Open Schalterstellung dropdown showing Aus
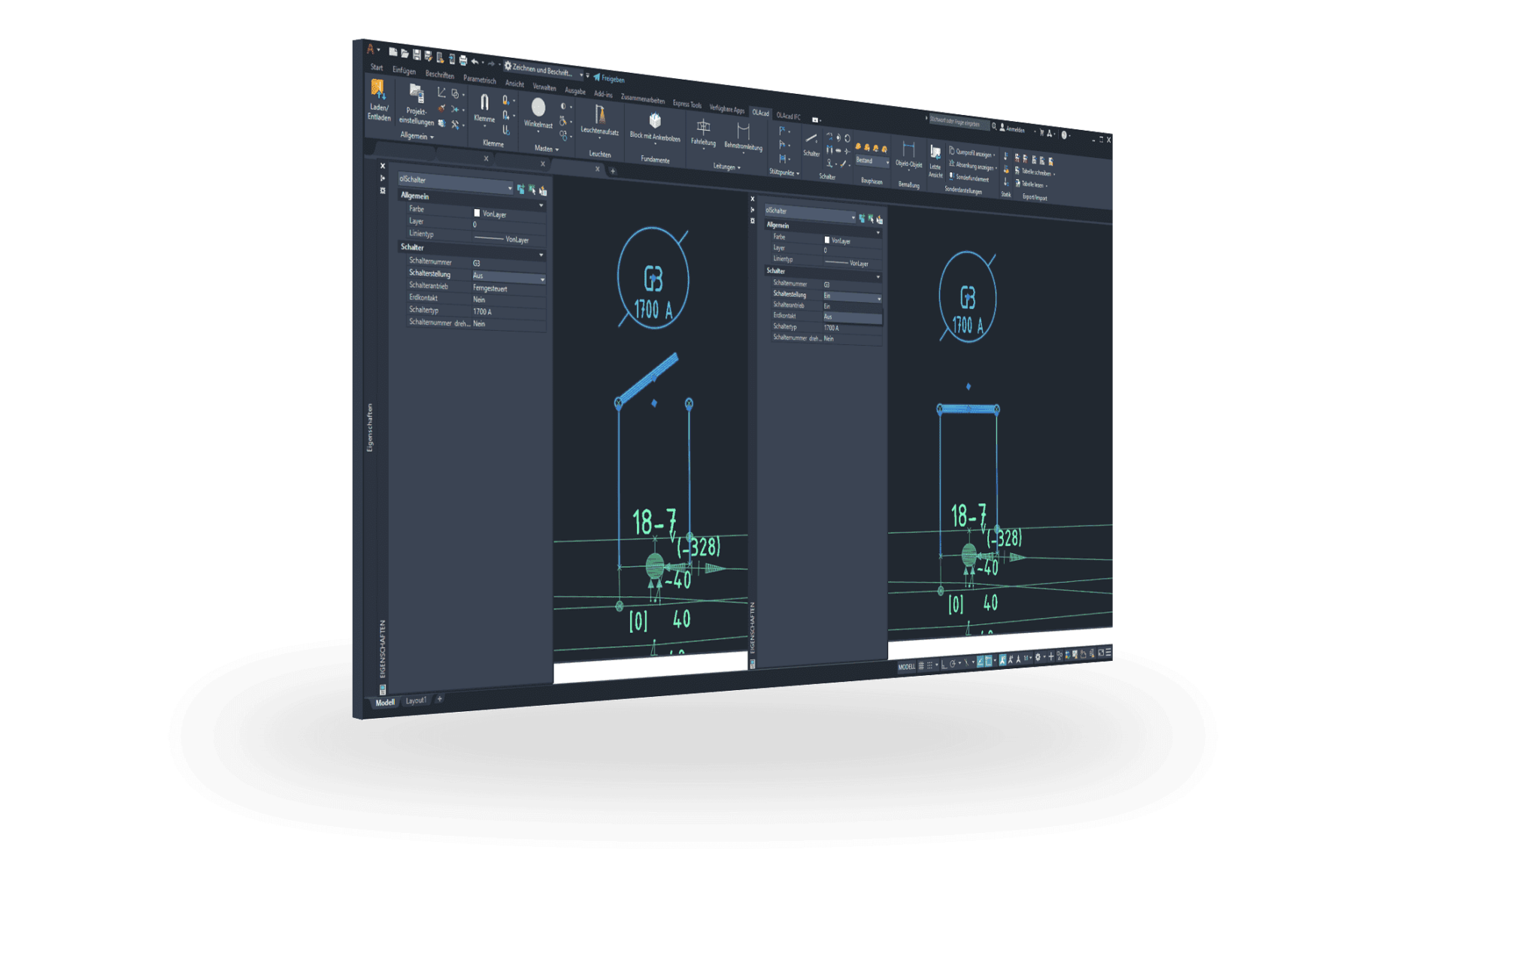 (x=542, y=280)
